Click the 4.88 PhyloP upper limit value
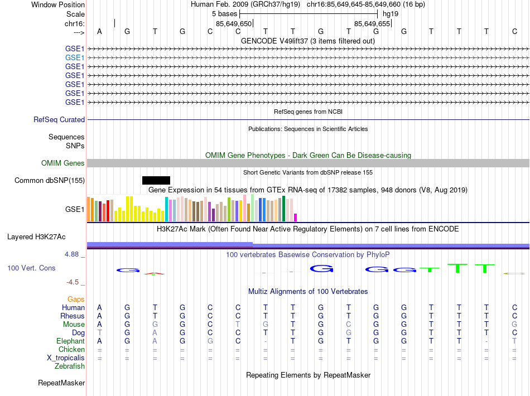530x396 pixels. 71,254
